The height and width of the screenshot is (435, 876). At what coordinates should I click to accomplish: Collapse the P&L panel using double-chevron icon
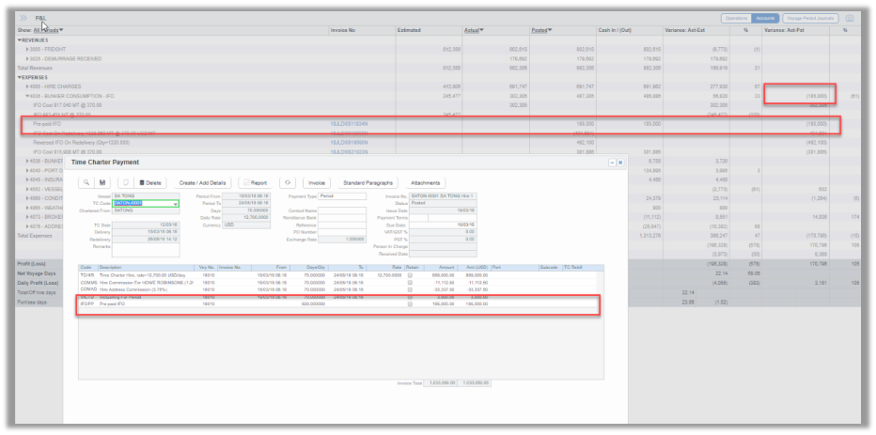point(23,18)
